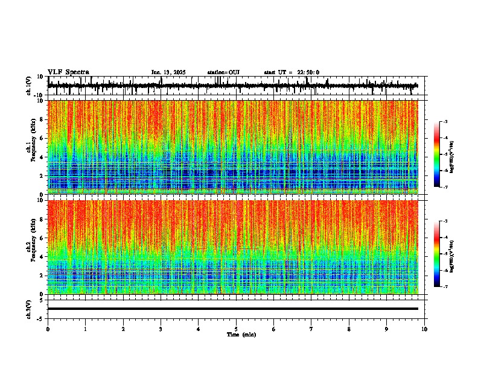This screenshot has height=369, width=478.
Task: Click the ch.2 color bar log(PSD) label
Action: point(451,256)
